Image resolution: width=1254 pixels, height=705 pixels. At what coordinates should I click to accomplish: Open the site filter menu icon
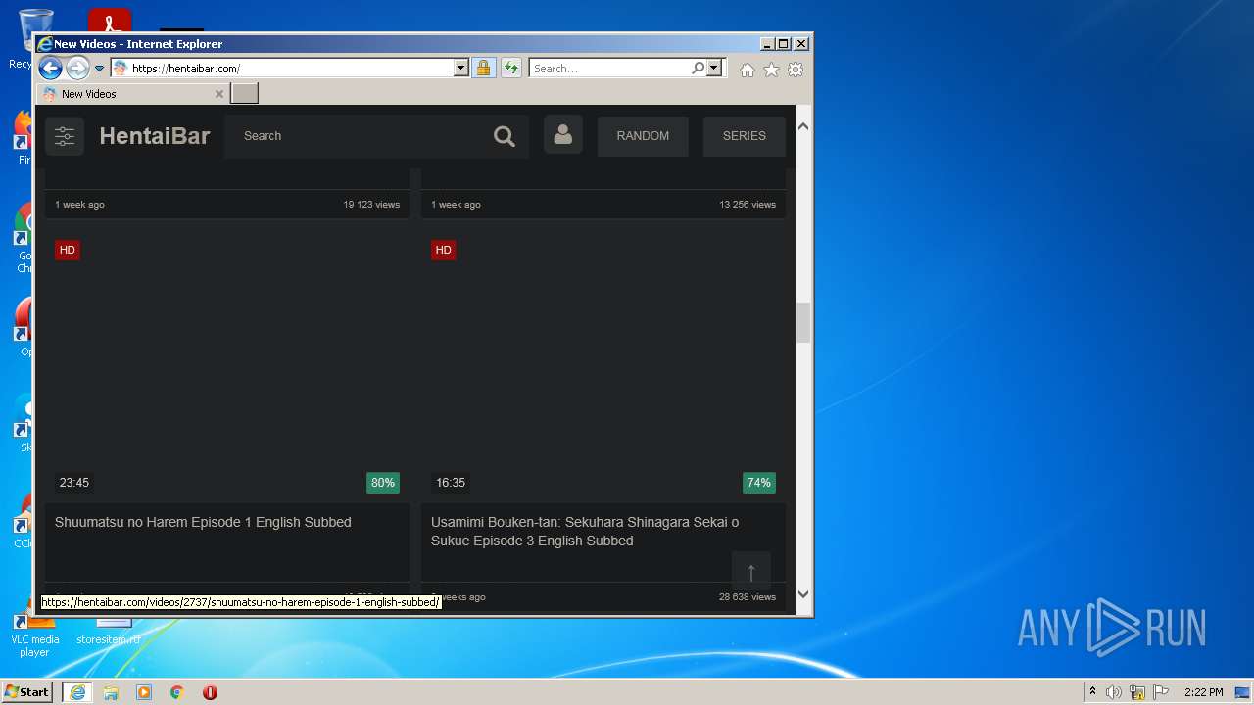pos(65,136)
